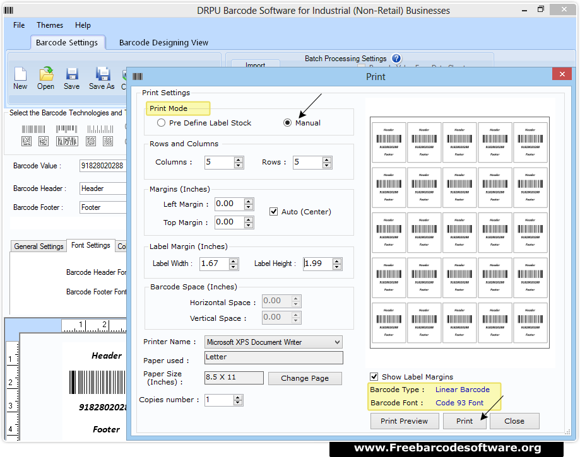This screenshot has width=580, height=457.
Task: Open the General Settings tab
Action: coord(39,246)
